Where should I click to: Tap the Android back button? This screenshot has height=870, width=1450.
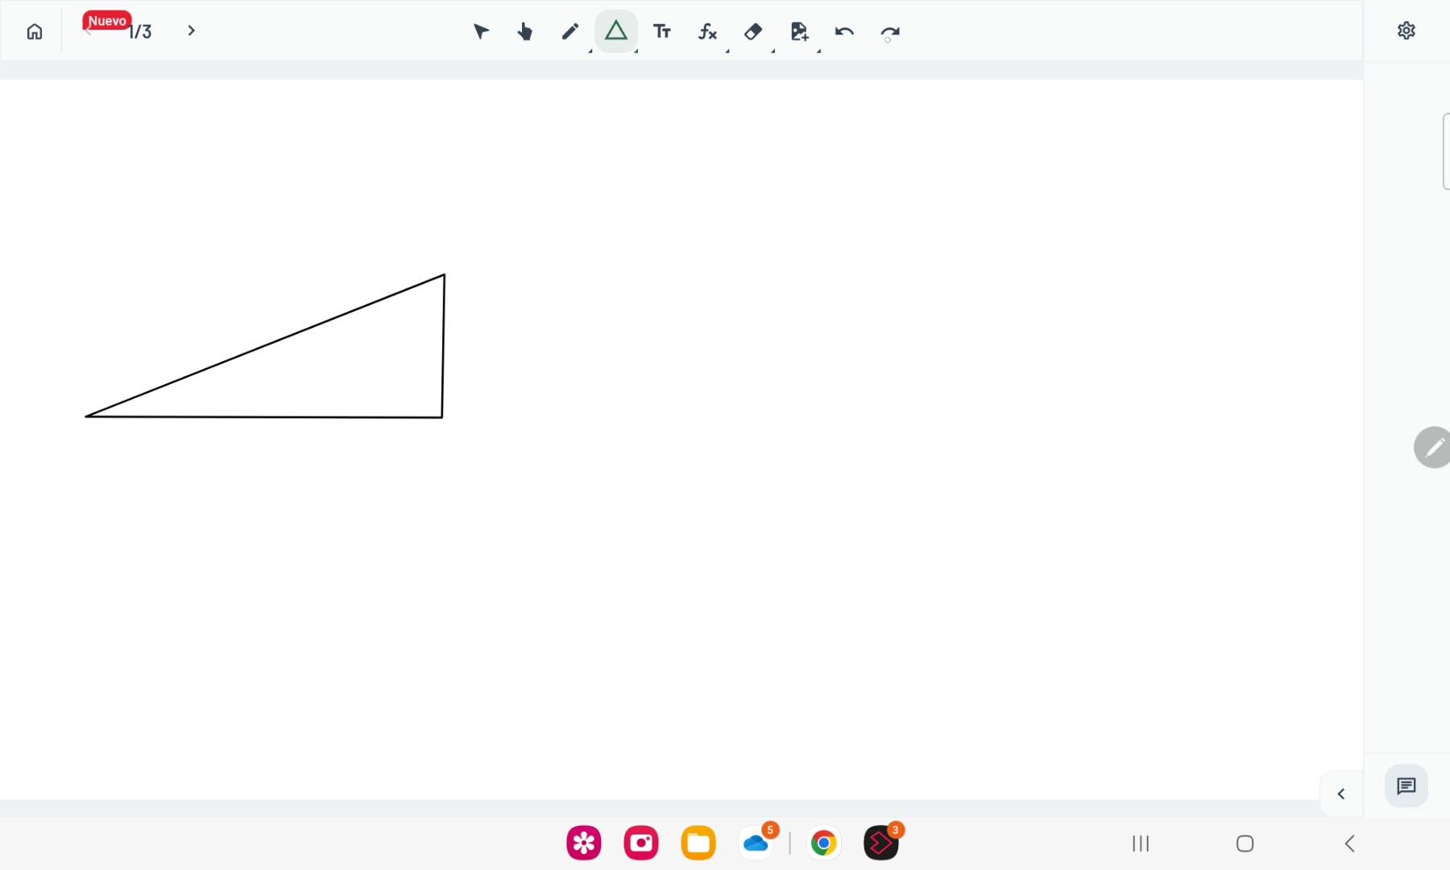coord(1350,843)
